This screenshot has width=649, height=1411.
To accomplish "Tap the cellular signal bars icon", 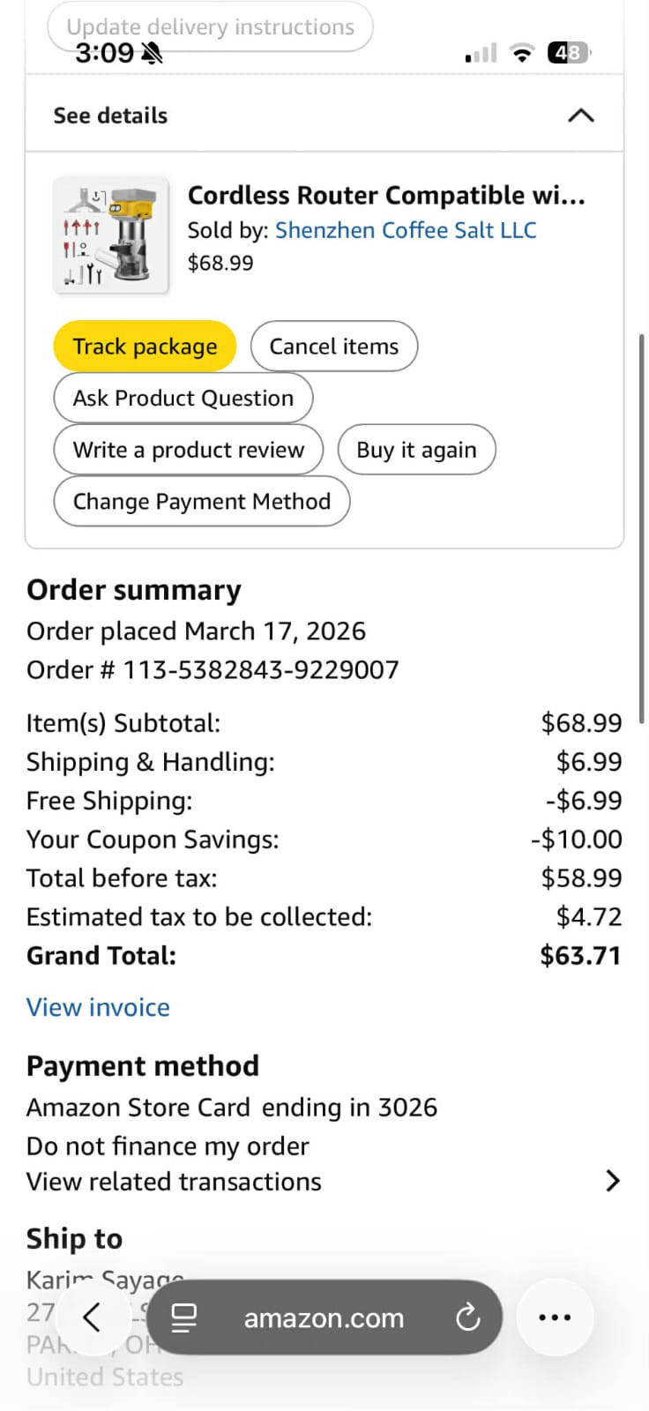I will coord(481,54).
